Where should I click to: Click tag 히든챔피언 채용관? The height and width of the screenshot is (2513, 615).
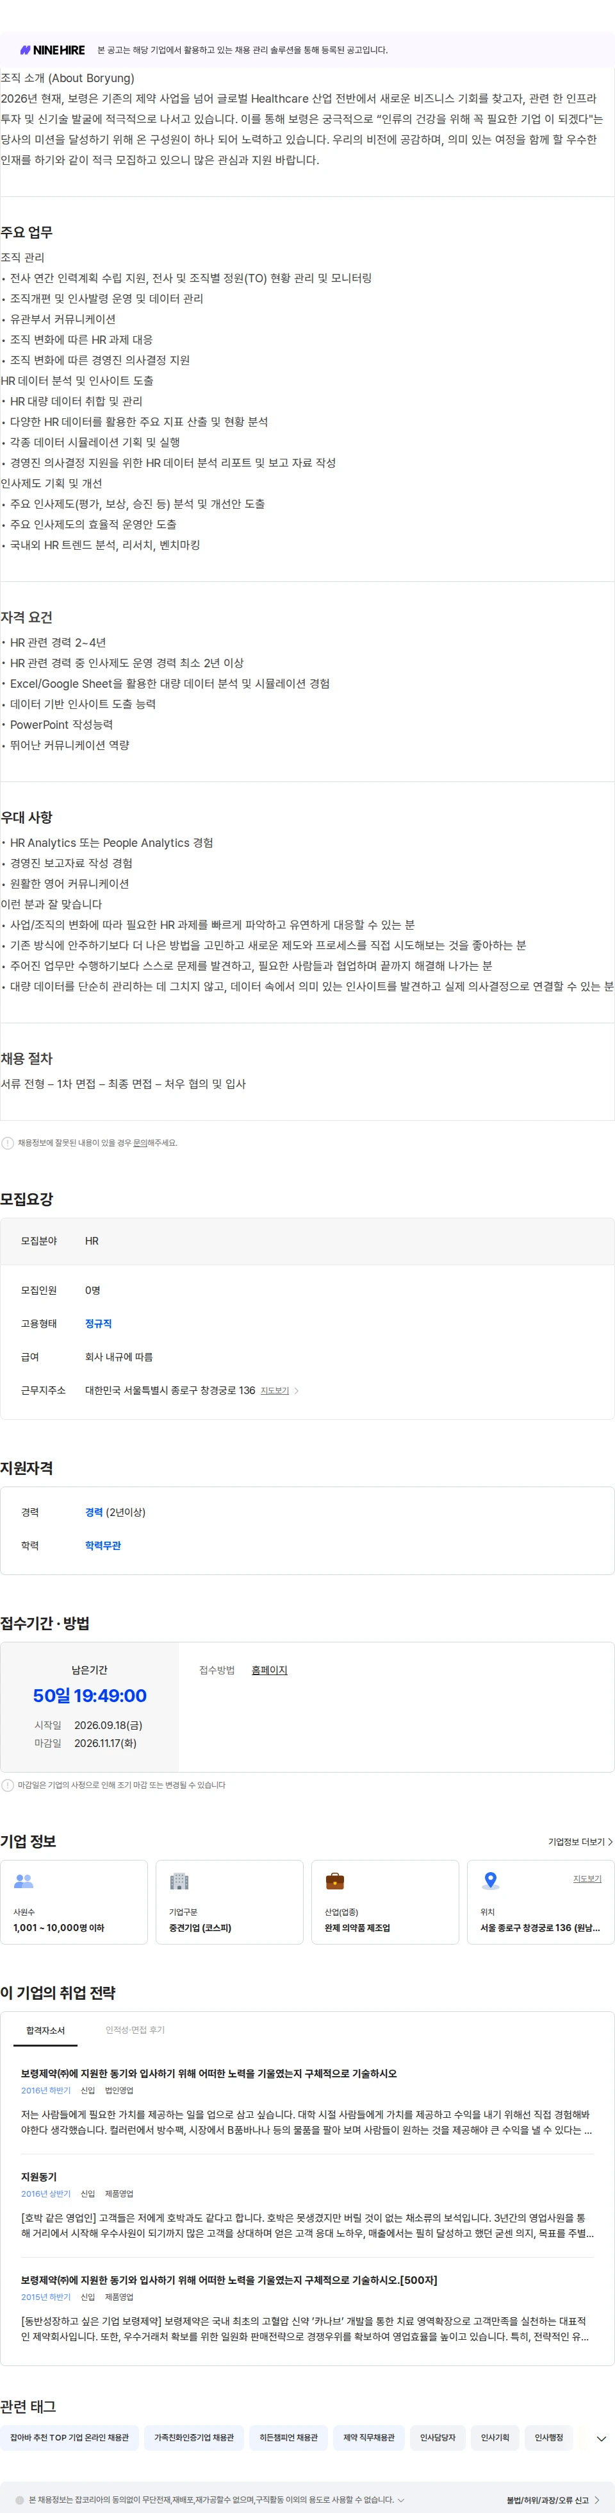point(288,2438)
